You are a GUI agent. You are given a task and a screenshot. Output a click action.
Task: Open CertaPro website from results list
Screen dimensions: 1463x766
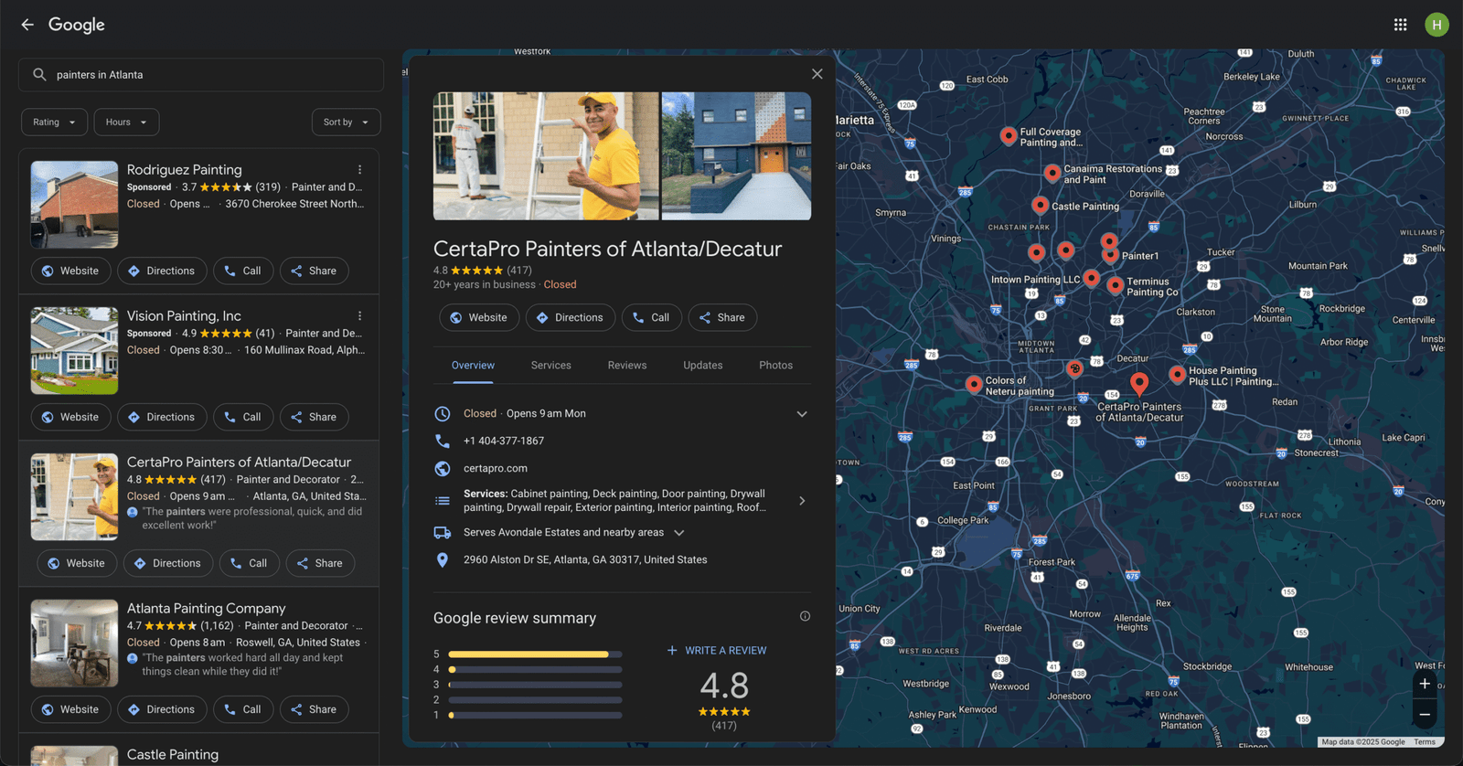tap(77, 564)
